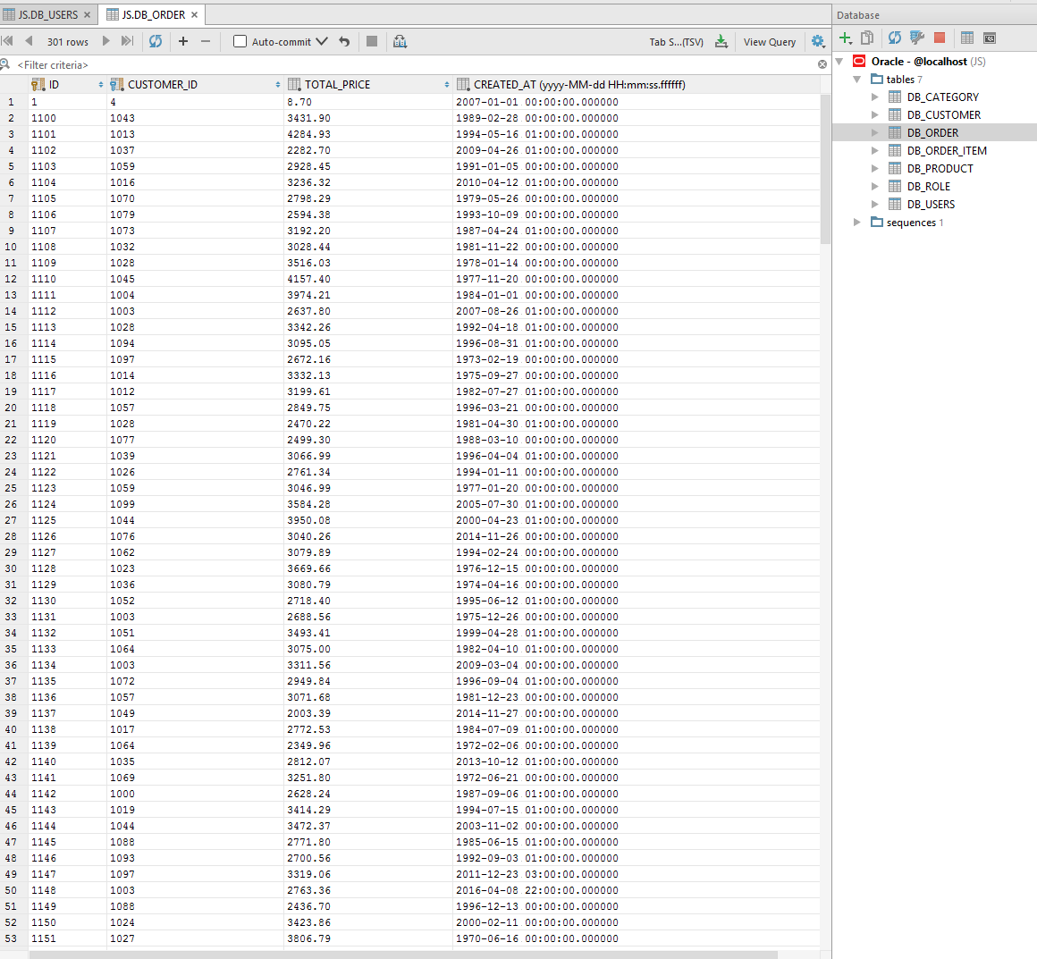Revert pending changes with undo arrow
1037x959 pixels.
pyautogui.click(x=344, y=41)
